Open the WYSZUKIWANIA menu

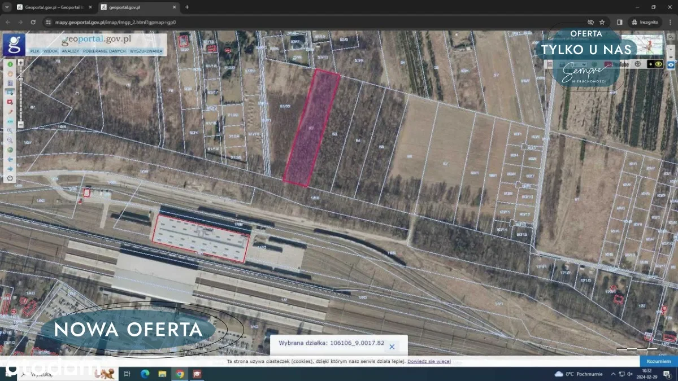pyautogui.click(x=146, y=51)
